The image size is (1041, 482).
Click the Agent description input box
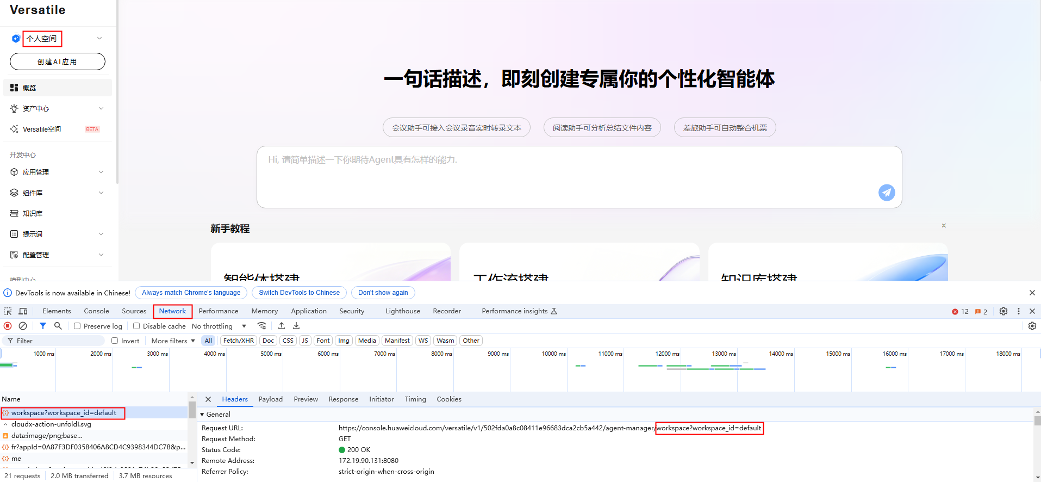tap(565, 174)
